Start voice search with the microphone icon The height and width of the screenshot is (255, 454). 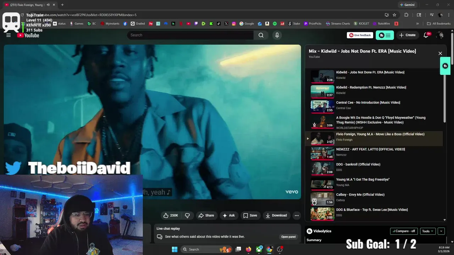(277, 35)
